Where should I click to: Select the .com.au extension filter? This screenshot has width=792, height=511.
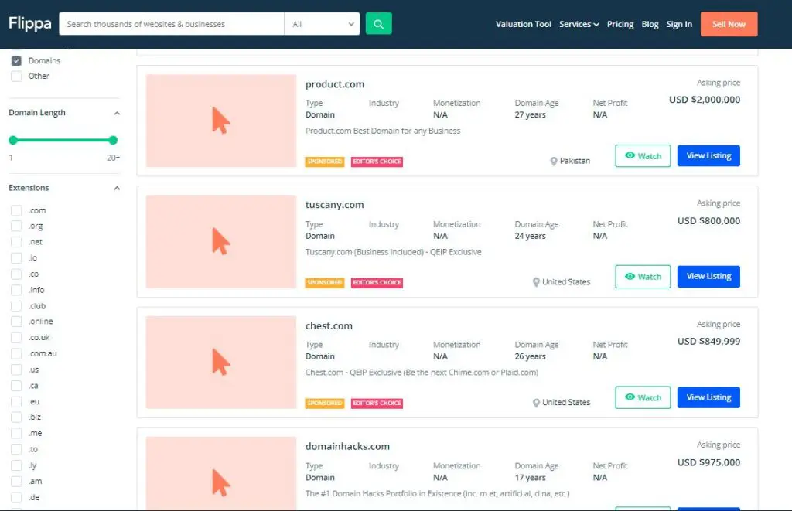[16, 354]
